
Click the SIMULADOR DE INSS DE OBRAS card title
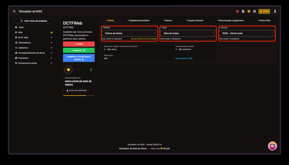(x=78, y=83)
